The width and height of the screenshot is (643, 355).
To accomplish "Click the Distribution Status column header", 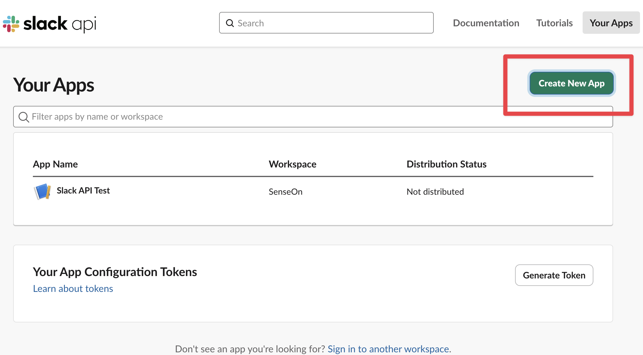I will tap(447, 164).
